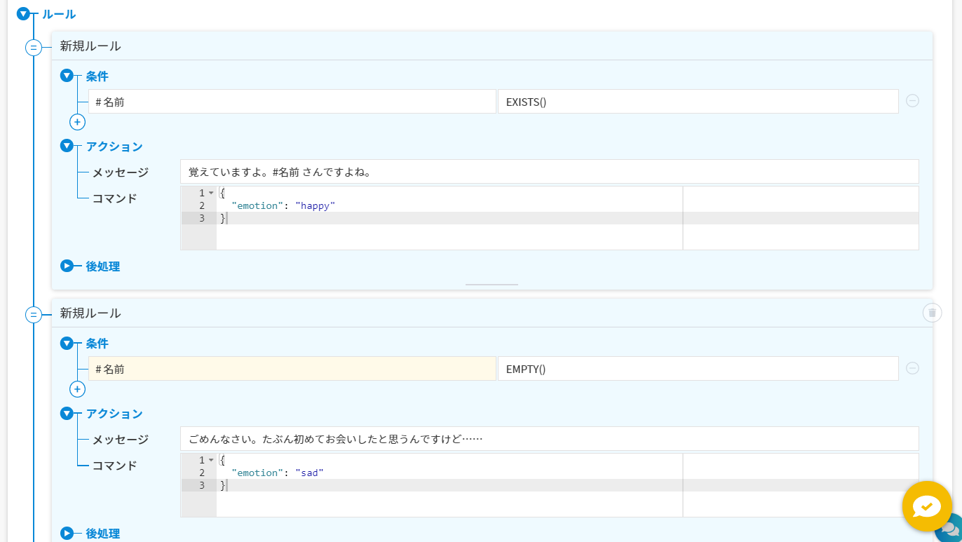Click the equals node icon of first 新規ルール
This screenshot has width=962, height=542.
34,48
